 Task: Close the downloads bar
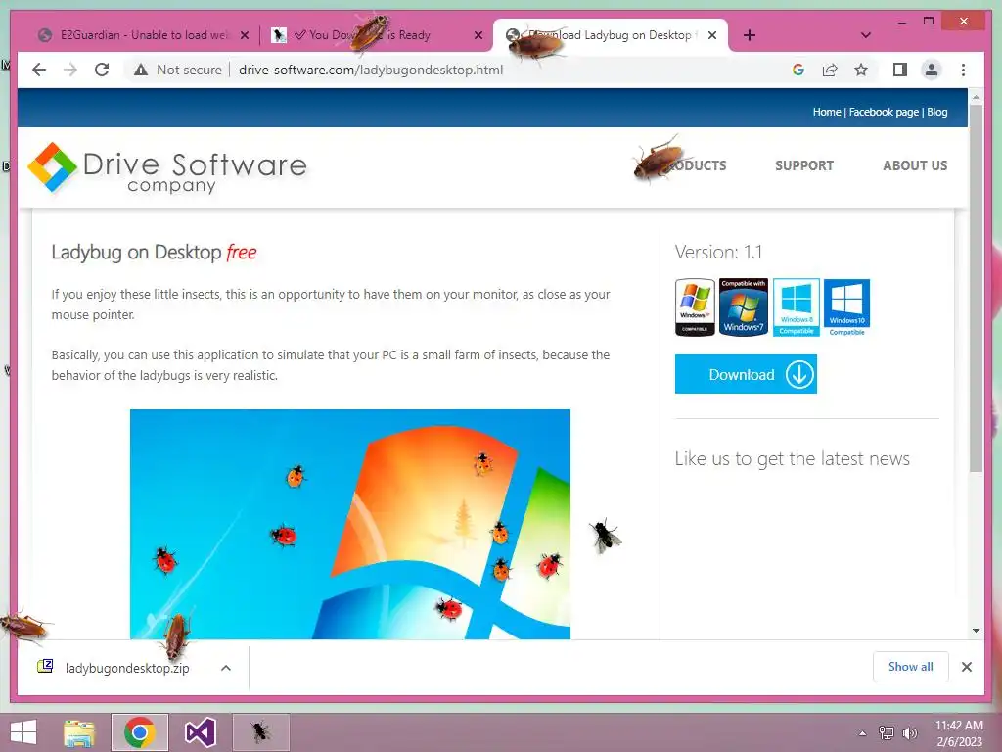(x=967, y=667)
